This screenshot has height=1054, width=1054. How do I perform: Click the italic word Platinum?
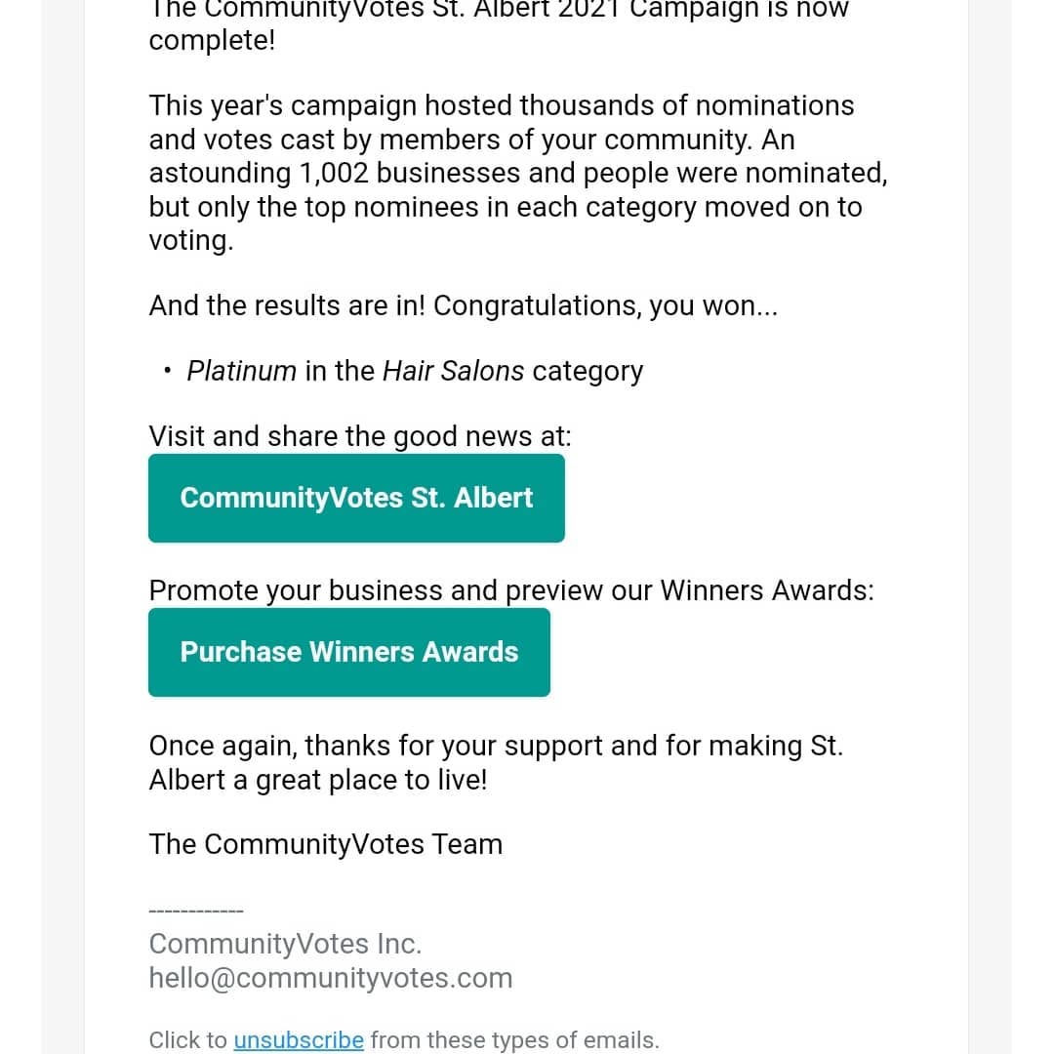coord(241,371)
